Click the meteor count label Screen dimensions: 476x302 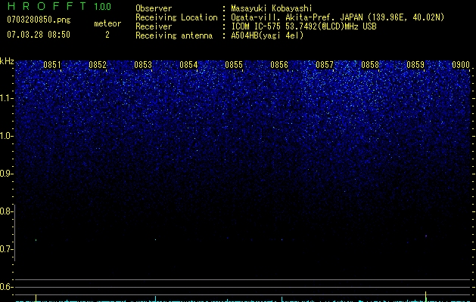(x=107, y=23)
